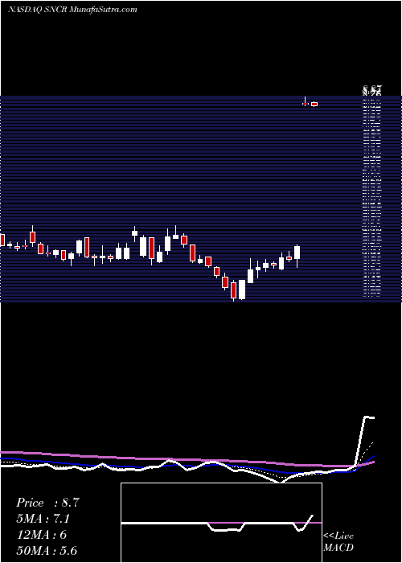Click inside the MACD indicator box
The height and width of the screenshot is (563, 402).
point(221,523)
